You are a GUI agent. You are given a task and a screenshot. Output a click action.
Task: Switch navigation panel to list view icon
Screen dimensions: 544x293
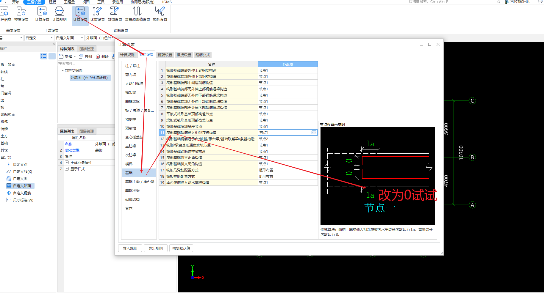[x=44, y=56]
